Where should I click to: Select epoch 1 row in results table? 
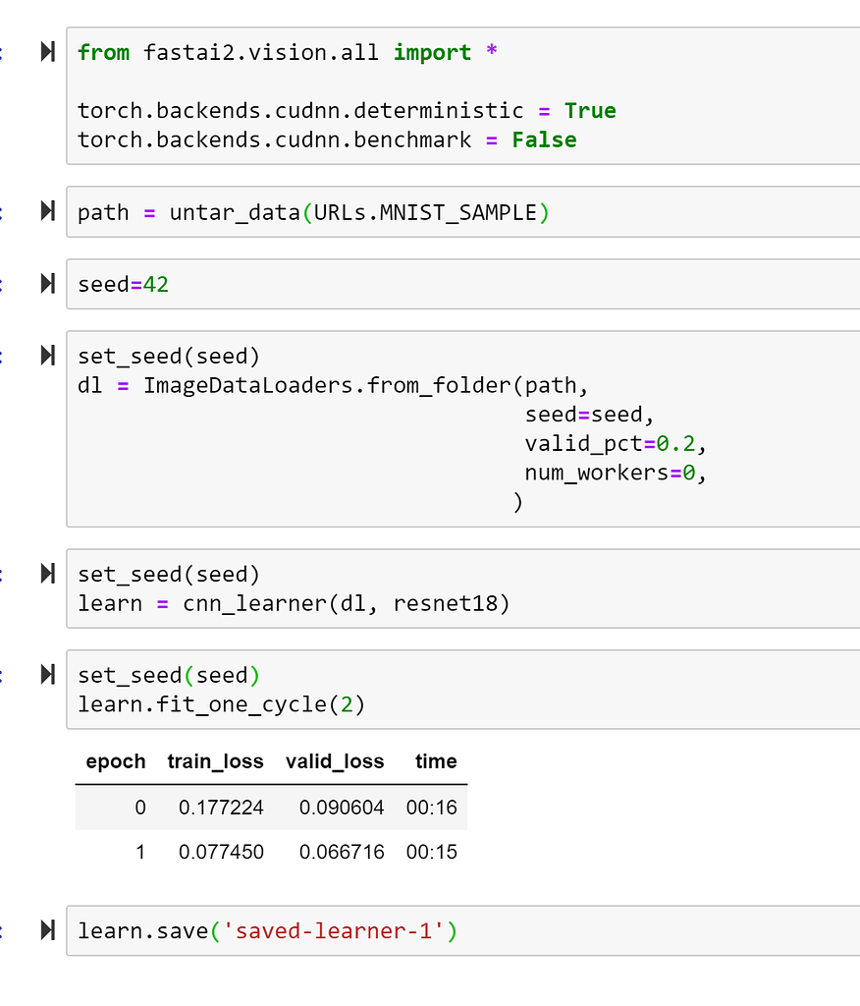point(265,852)
